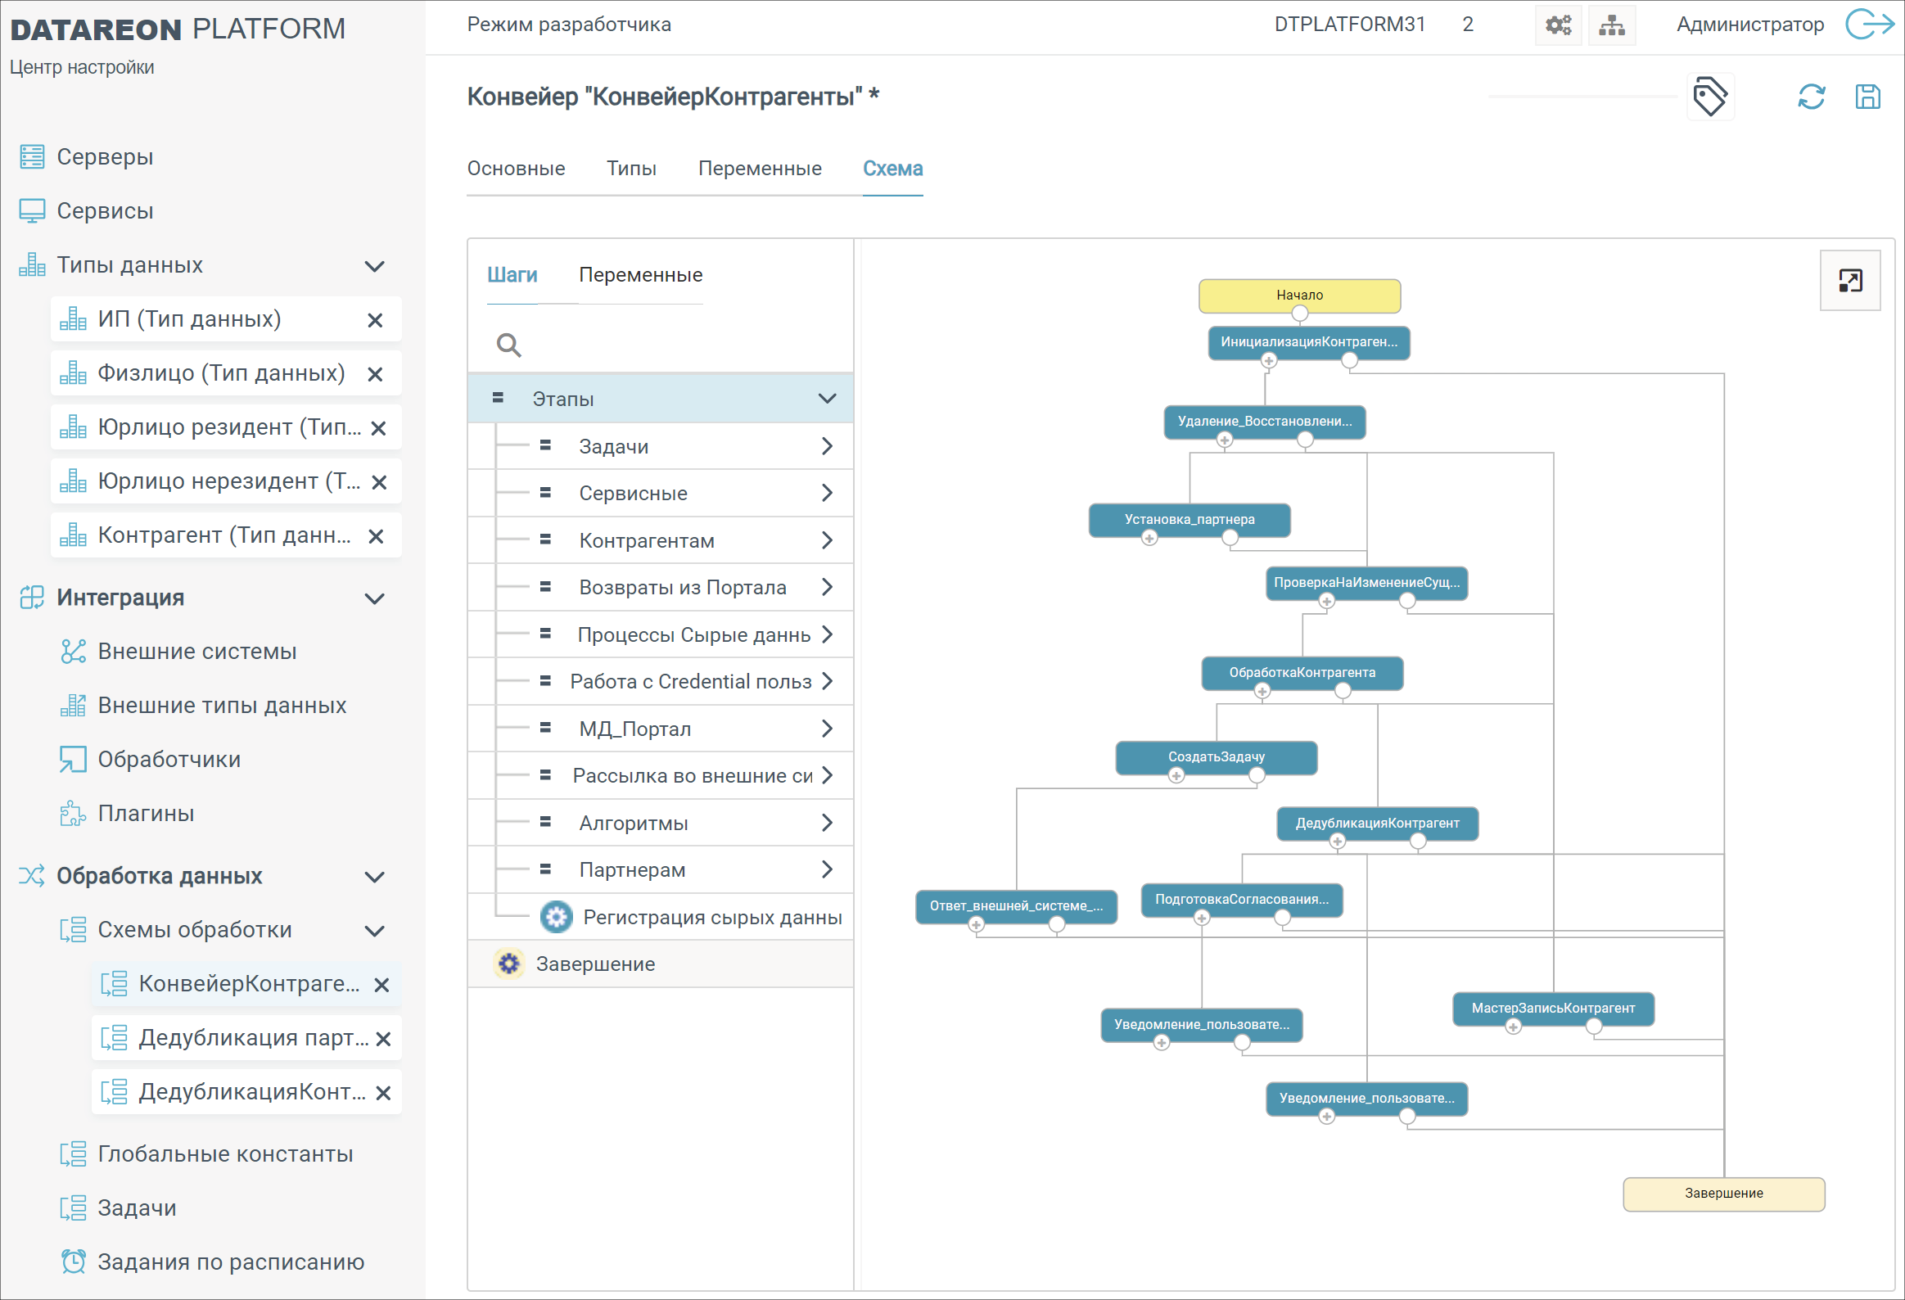Open Глобальные константы in the sidebar

(x=224, y=1154)
